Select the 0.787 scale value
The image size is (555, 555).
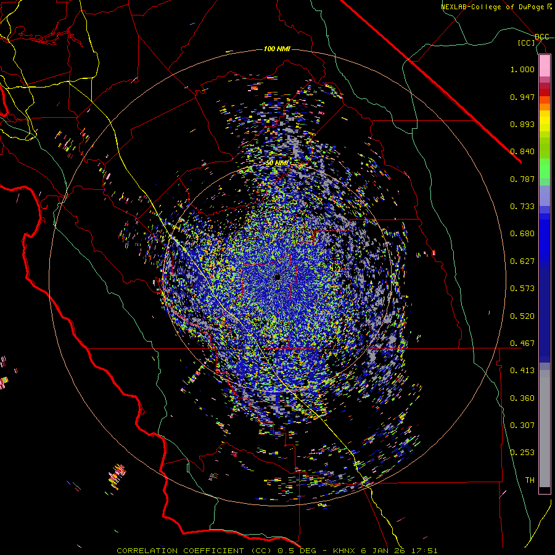coord(522,179)
